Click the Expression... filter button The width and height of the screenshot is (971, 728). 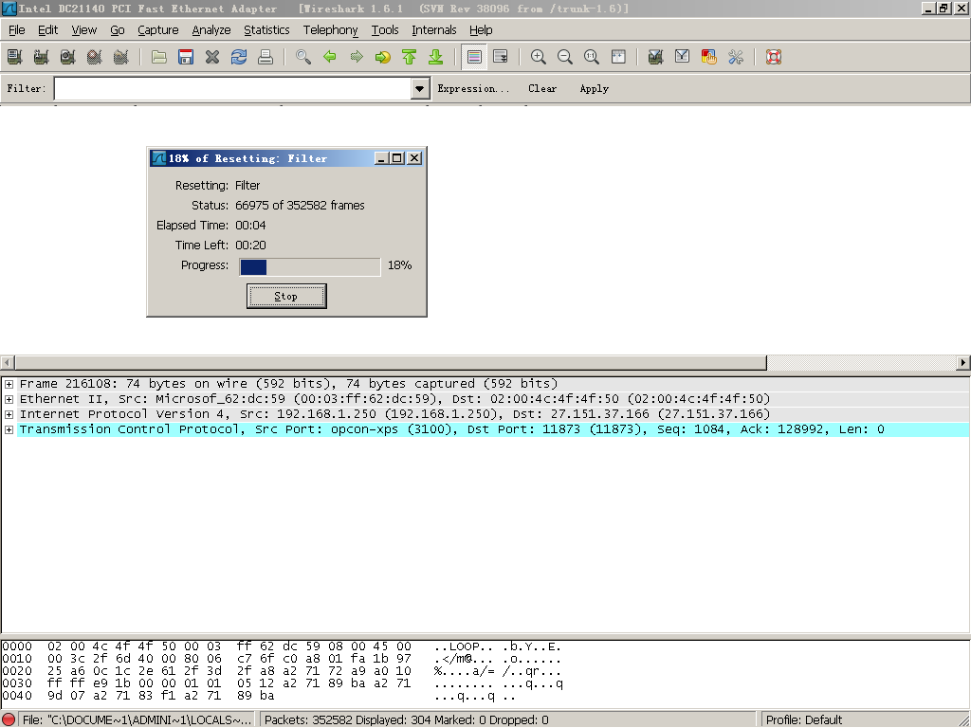(x=473, y=88)
